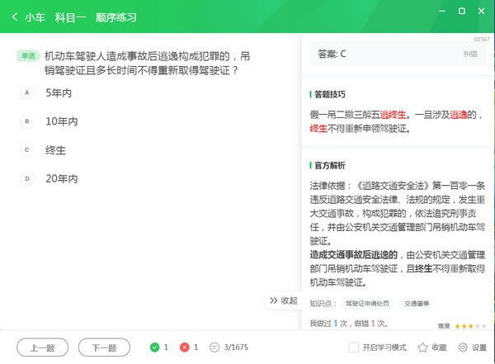Report error via 纠错 link
This screenshot has height=364, width=495.
coord(470,54)
